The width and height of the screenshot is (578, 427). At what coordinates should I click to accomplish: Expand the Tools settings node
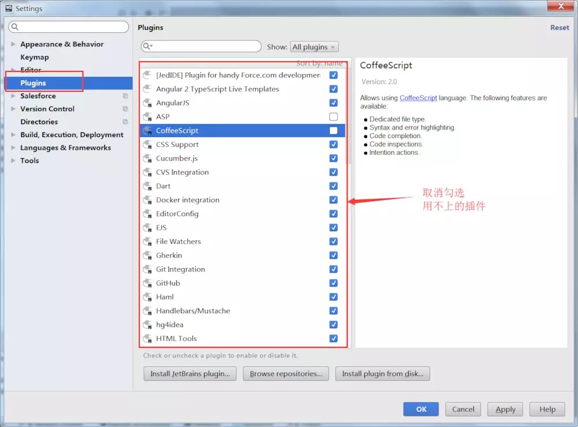coord(13,161)
